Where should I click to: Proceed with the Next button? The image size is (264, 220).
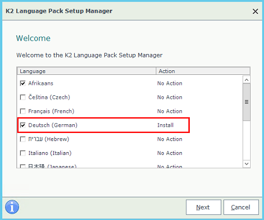(203, 207)
